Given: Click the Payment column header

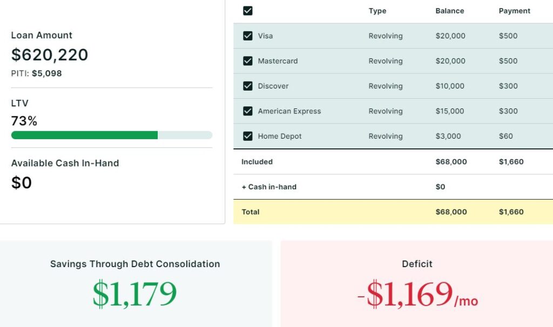Looking at the screenshot, I should 514,11.
